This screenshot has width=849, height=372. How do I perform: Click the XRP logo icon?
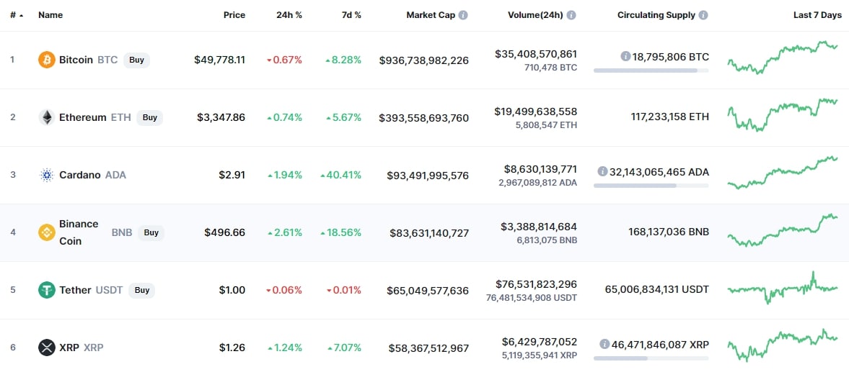[47, 347]
